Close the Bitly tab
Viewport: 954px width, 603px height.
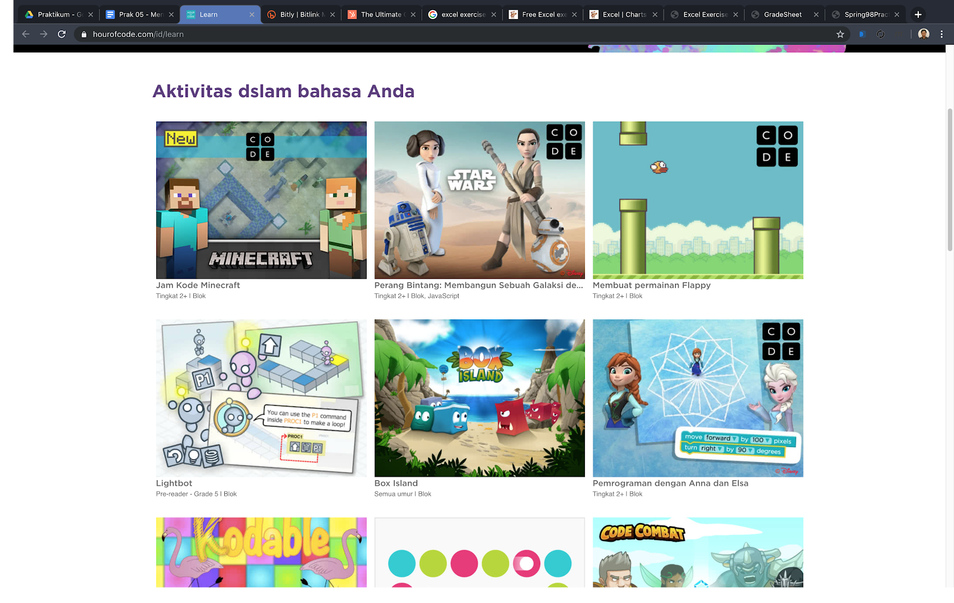point(332,14)
